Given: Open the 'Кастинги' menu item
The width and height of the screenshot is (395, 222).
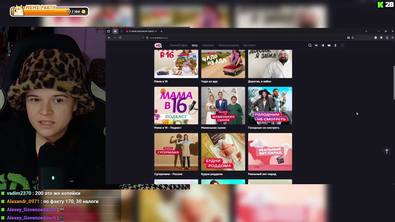Looking at the screenshot, I should pyautogui.click(x=249, y=45).
